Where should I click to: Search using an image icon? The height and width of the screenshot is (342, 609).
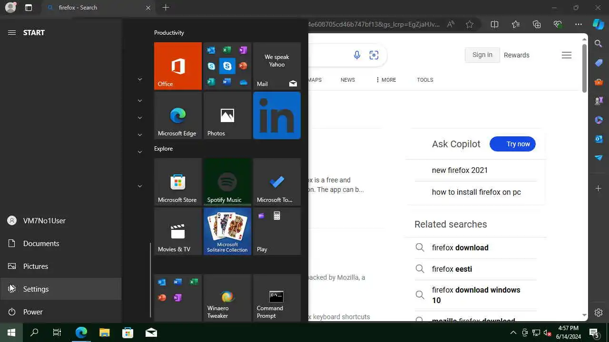[x=374, y=55]
